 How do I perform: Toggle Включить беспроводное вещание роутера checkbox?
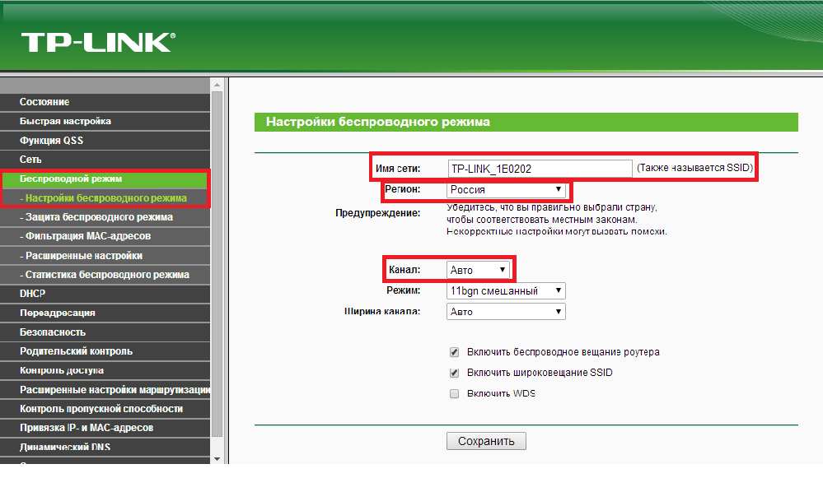coord(455,352)
